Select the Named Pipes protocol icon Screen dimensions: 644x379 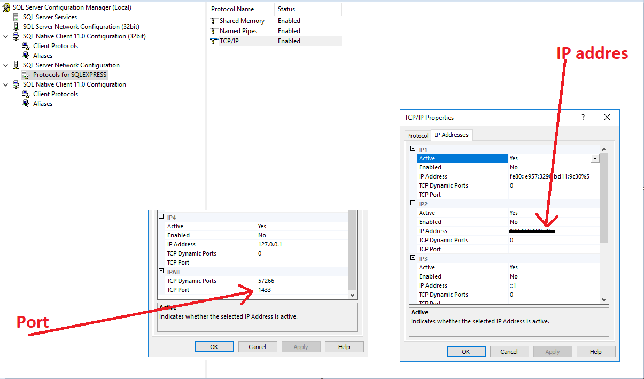click(x=214, y=31)
